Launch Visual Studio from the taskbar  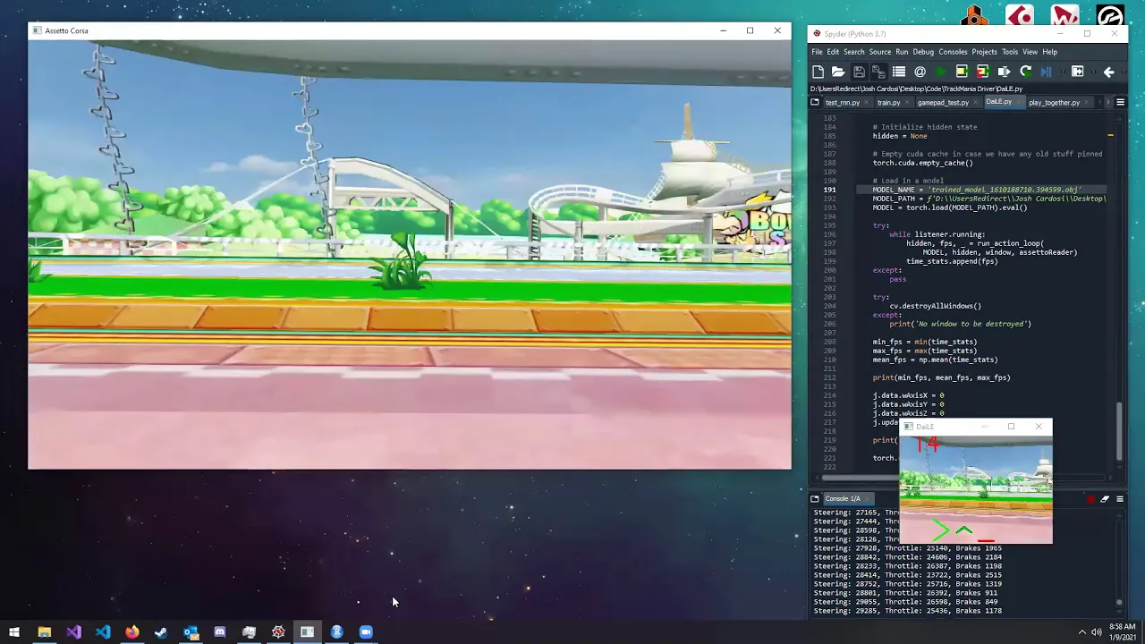pos(73,632)
